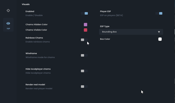Viewport: 175px width, 103px height.
Task: Turn off the Player ESP switch
Action: coord(159,13)
